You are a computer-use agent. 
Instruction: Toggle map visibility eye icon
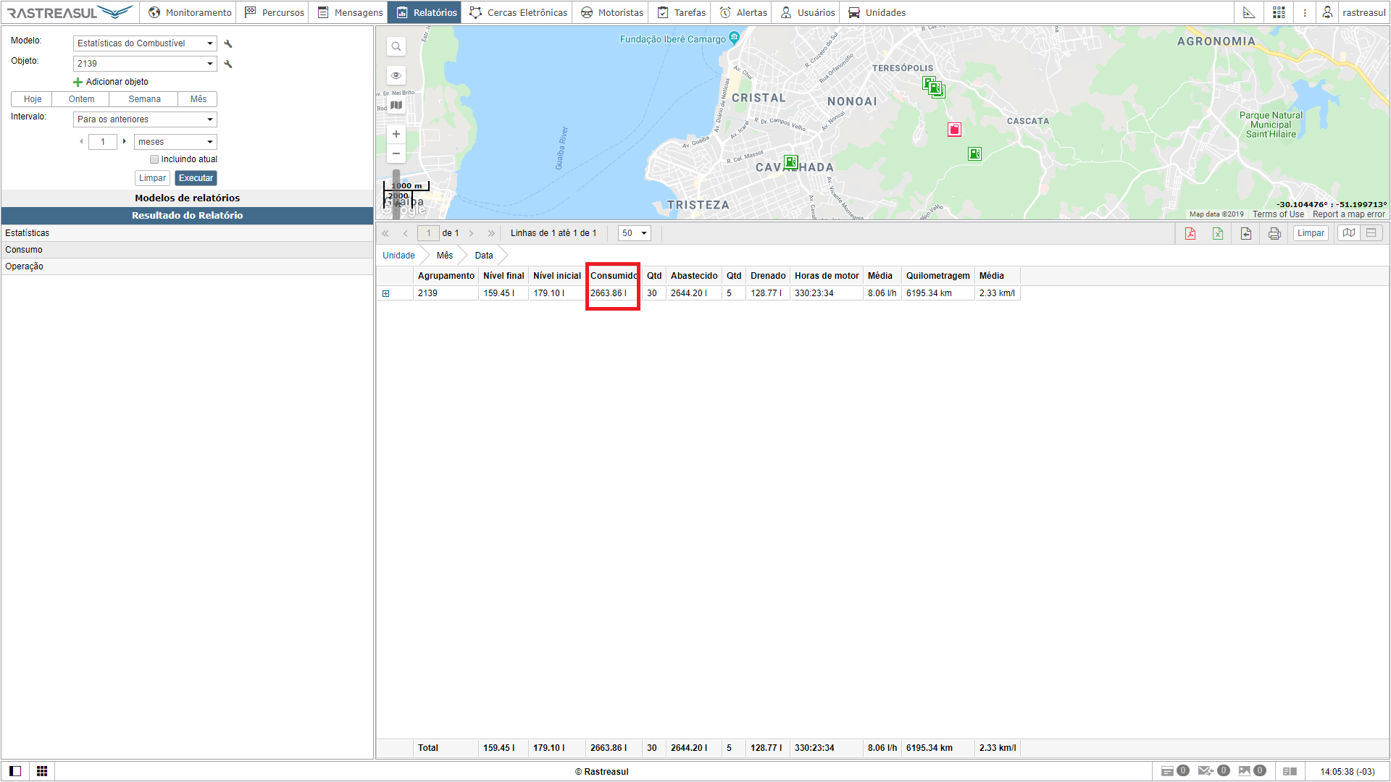[x=396, y=75]
